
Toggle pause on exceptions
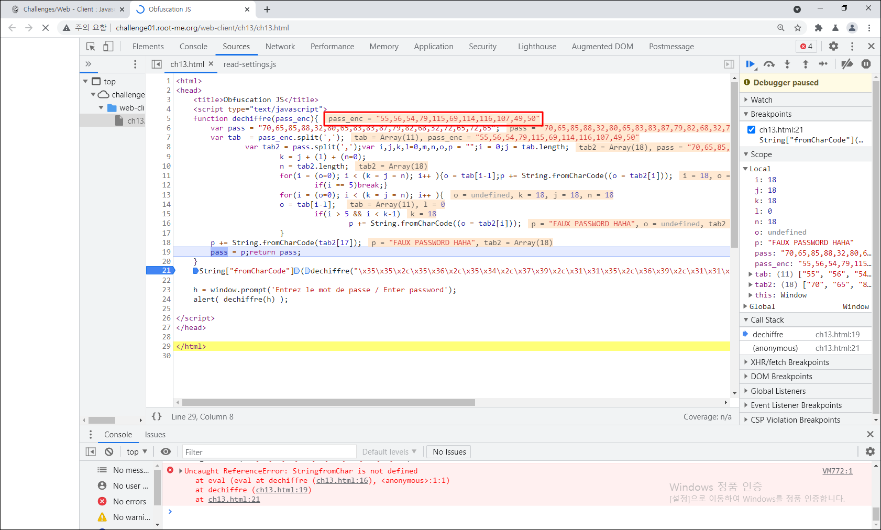point(866,64)
